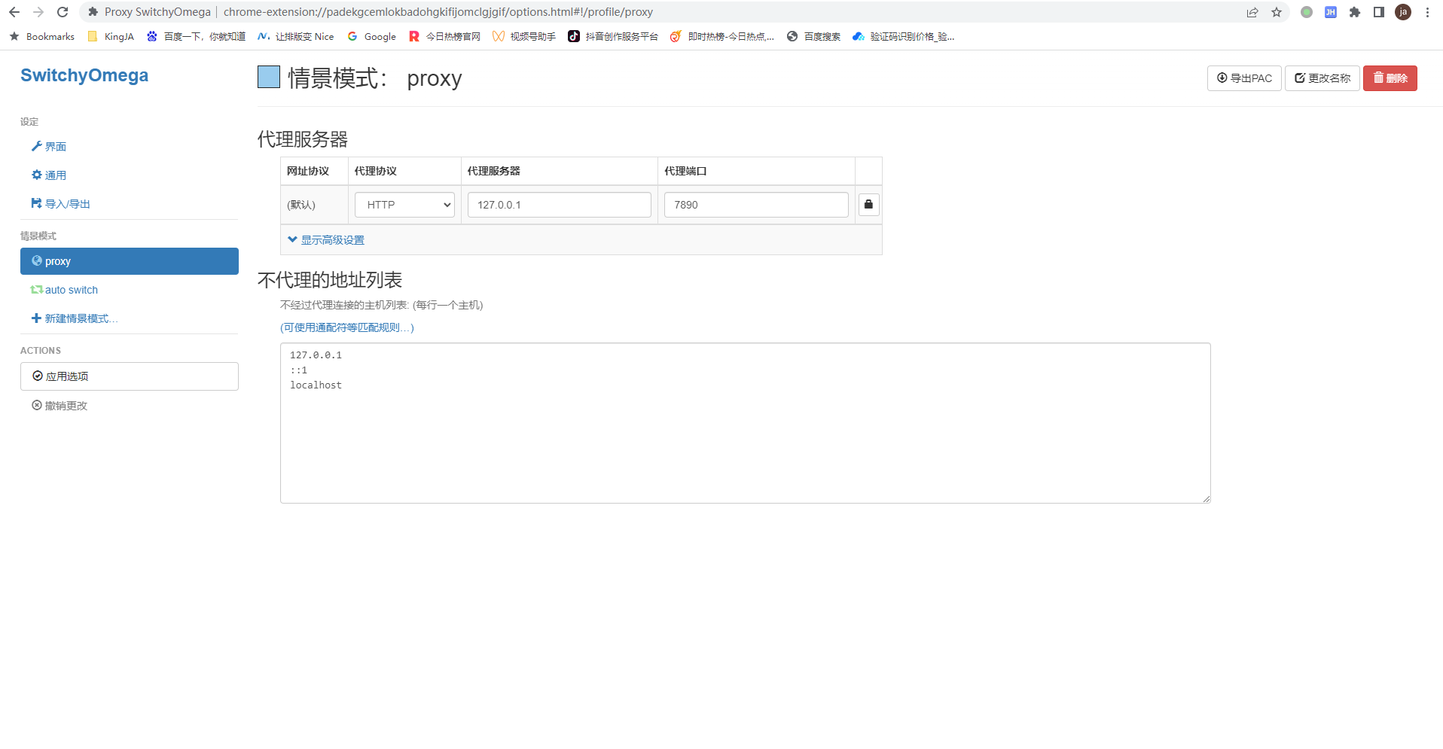Open the Chrome three-dot menu

1427,12
